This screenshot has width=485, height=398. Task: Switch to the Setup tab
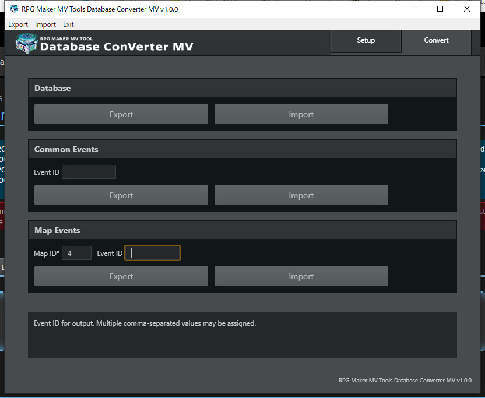[x=365, y=40]
